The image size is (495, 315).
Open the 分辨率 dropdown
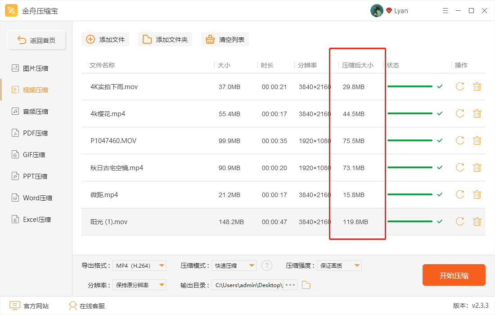pyautogui.click(x=139, y=284)
